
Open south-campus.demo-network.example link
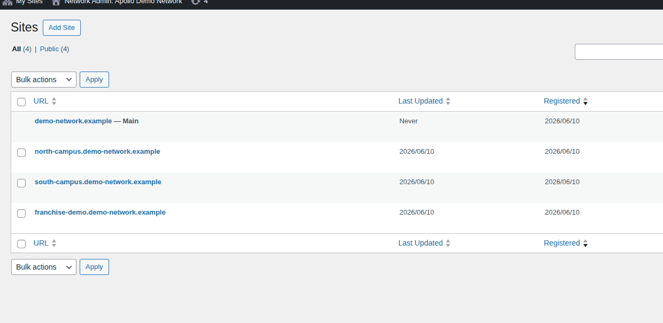[x=98, y=182]
